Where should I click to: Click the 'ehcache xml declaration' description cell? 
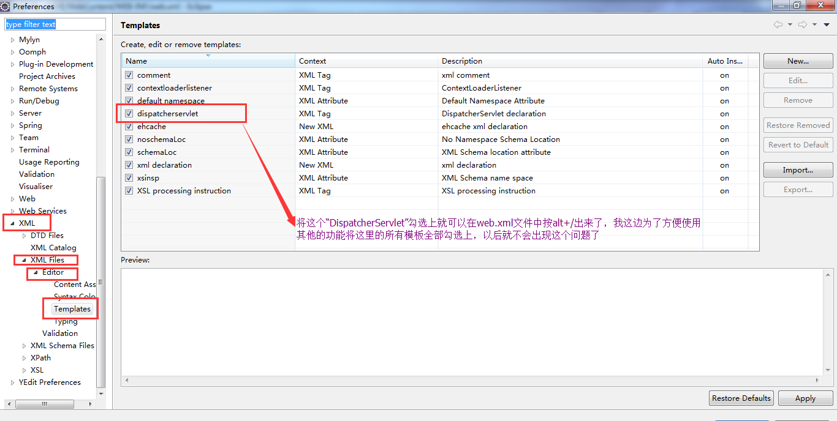pos(485,127)
